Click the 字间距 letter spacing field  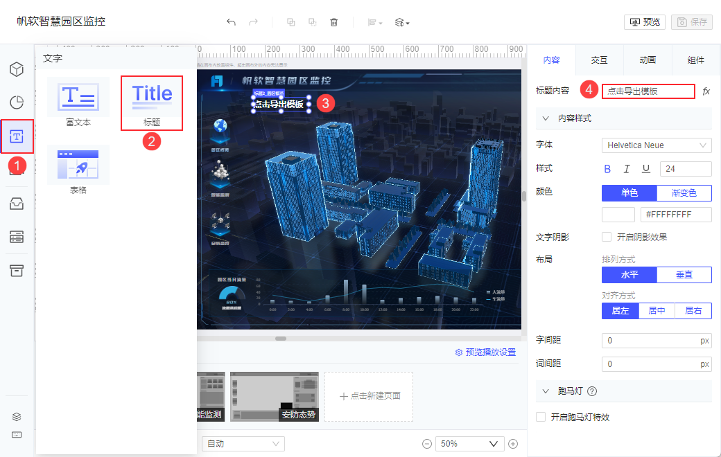(657, 341)
